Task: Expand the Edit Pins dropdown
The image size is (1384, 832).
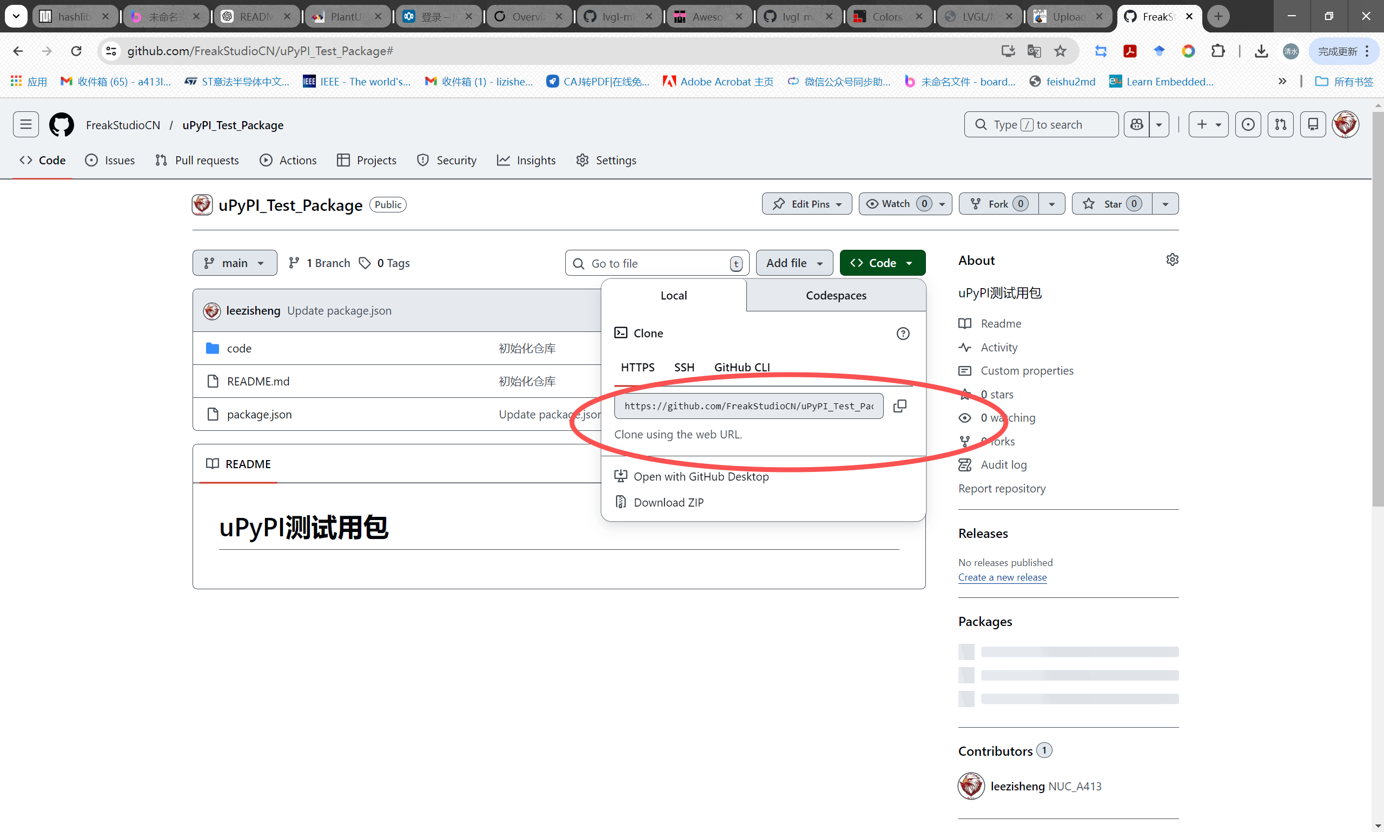Action: 806,204
